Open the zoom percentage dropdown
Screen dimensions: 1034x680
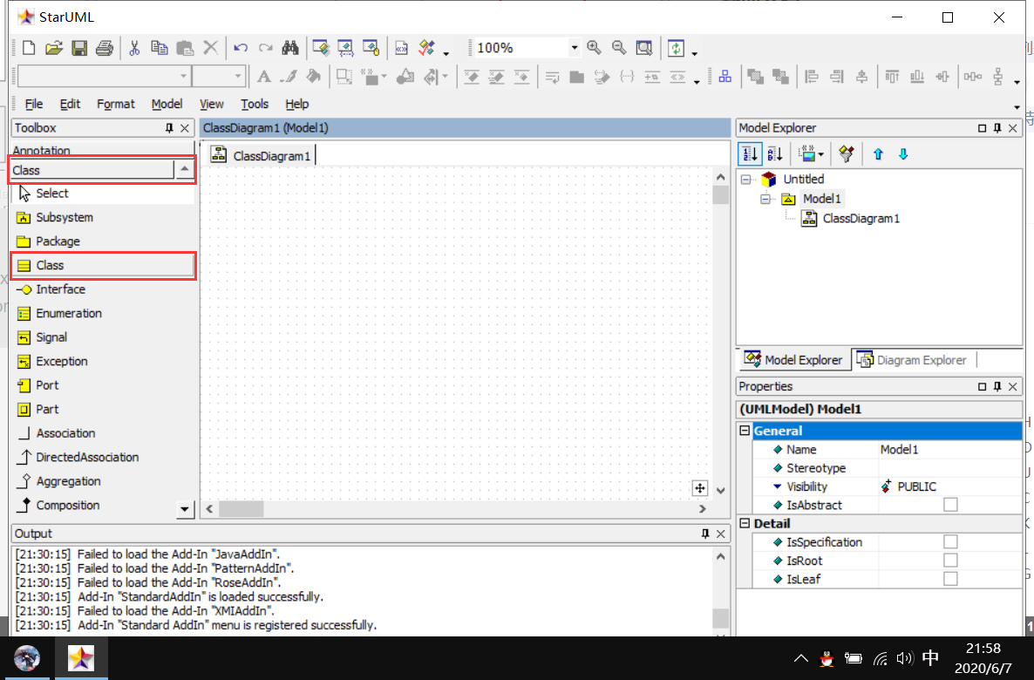tap(575, 47)
